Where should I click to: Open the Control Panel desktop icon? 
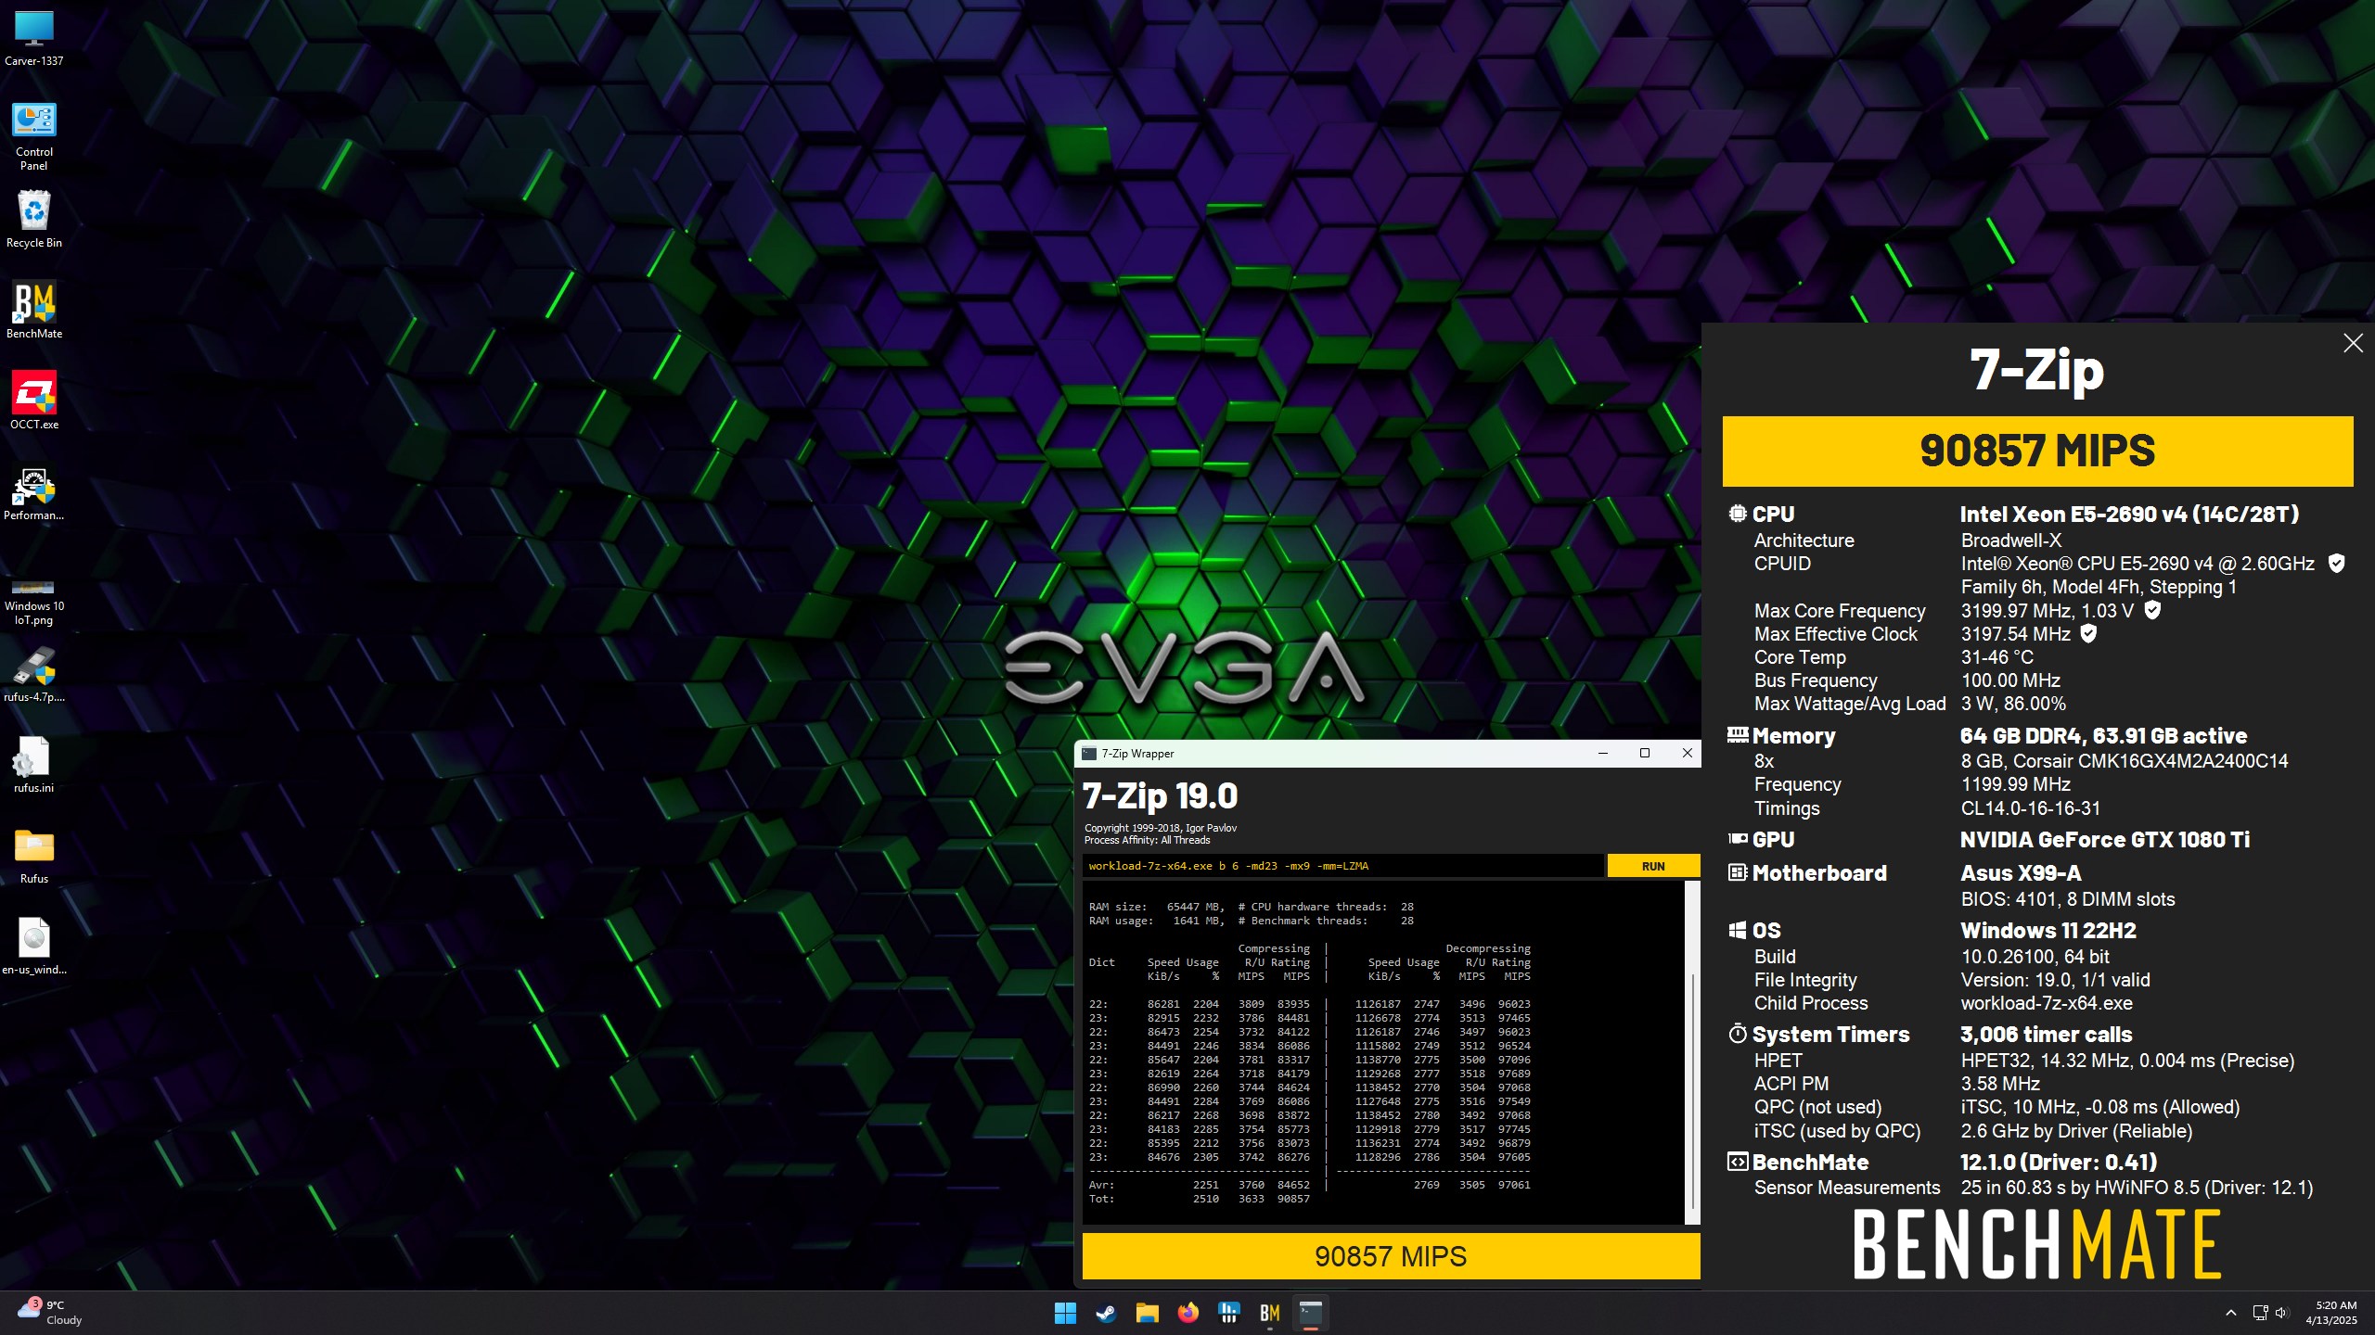pos(34,135)
